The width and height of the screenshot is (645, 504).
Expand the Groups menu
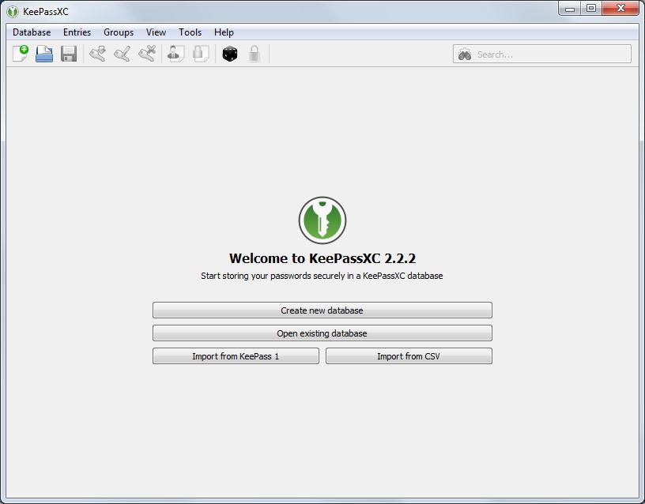tap(119, 32)
